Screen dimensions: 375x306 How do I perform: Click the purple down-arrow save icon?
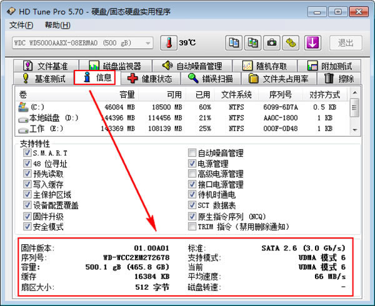[x=312, y=43]
